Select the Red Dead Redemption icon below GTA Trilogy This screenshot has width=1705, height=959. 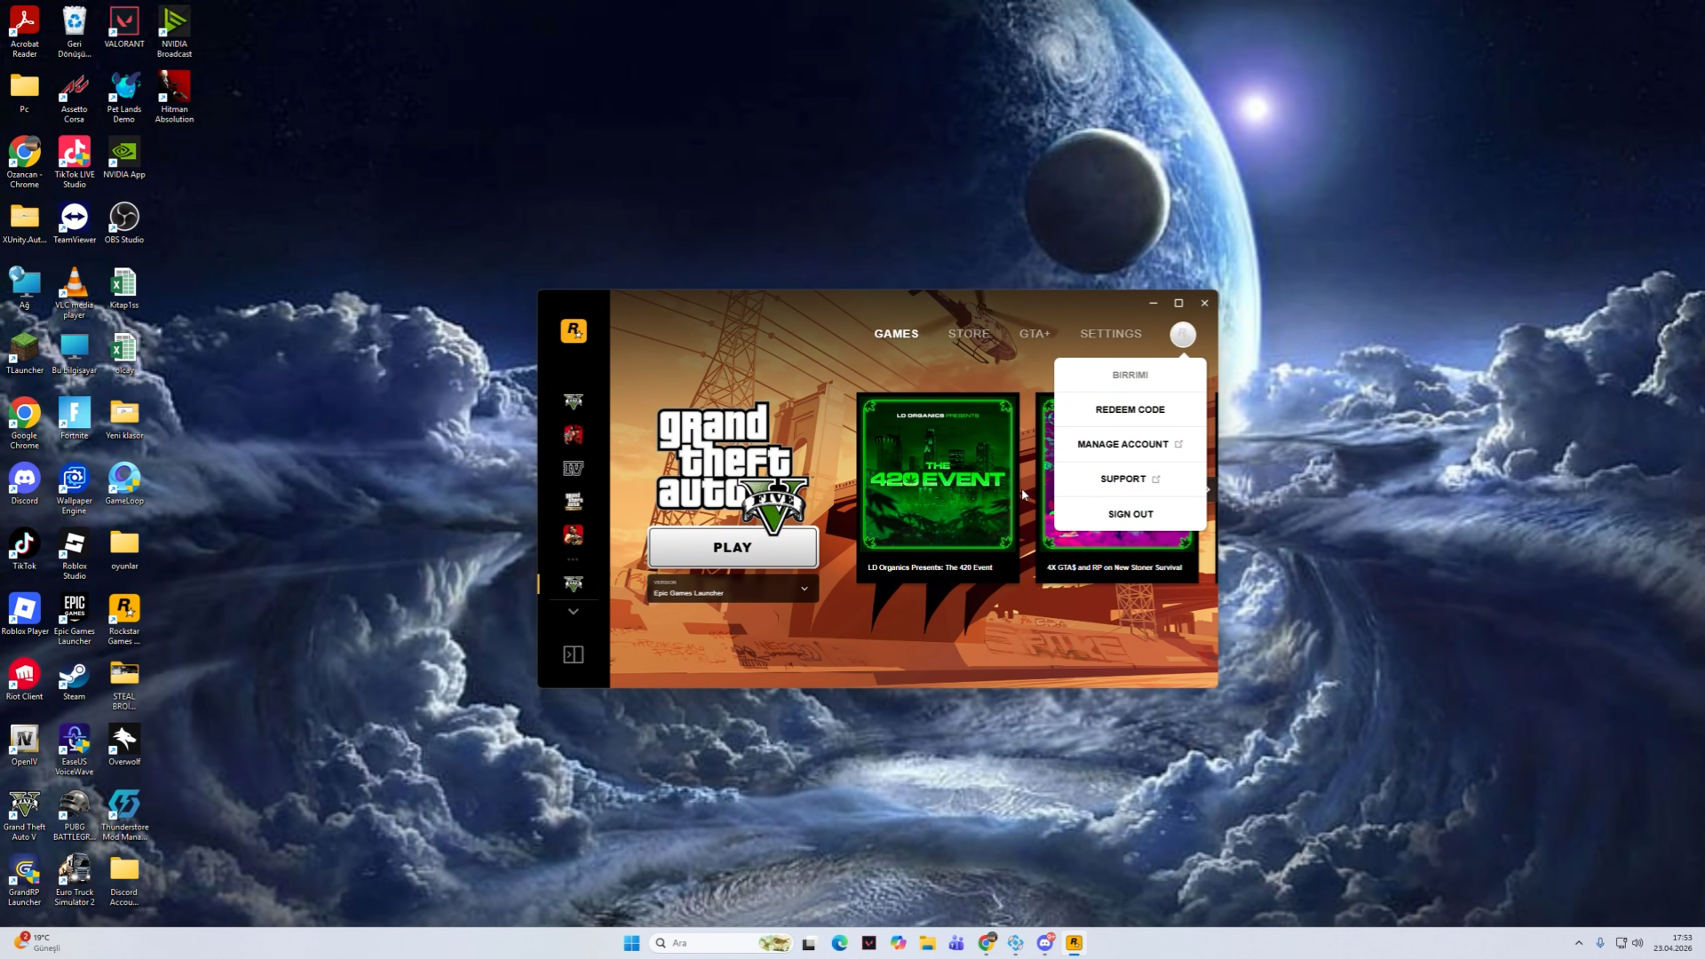tap(574, 535)
